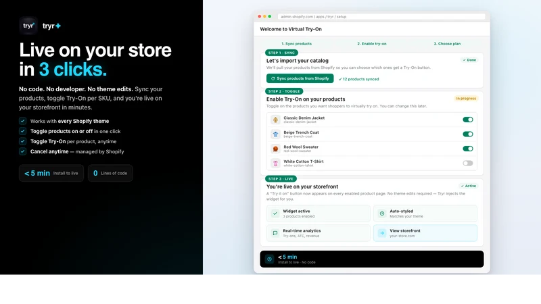This screenshot has width=541, height=304.
Task: Check 'Toggle Try-On per product' checkbox
Action: coord(22,141)
